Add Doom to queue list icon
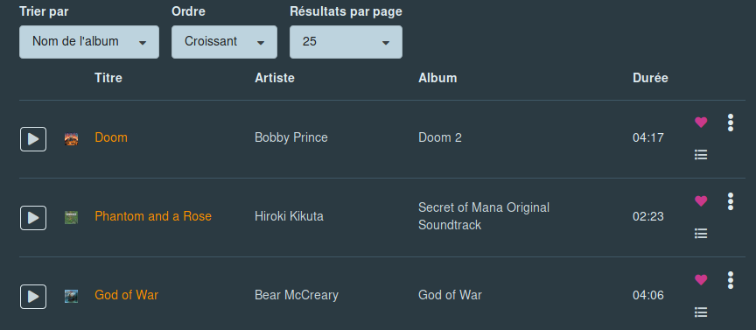756x330 pixels. tap(701, 155)
